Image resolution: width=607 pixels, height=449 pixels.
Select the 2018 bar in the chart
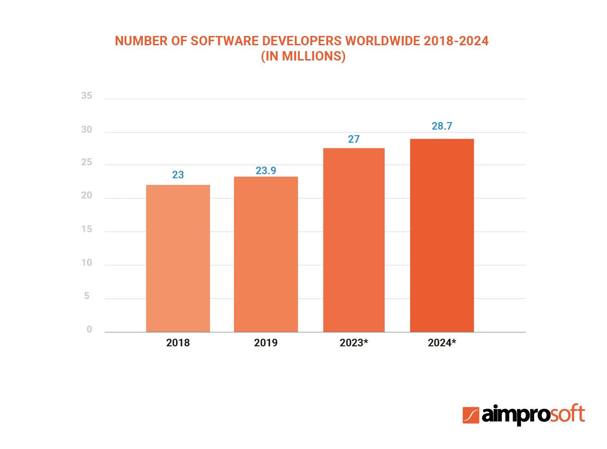pyautogui.click(x=178, y=259)
